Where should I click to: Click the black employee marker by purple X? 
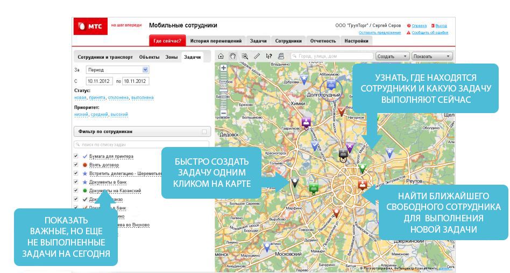pos(343,153)
